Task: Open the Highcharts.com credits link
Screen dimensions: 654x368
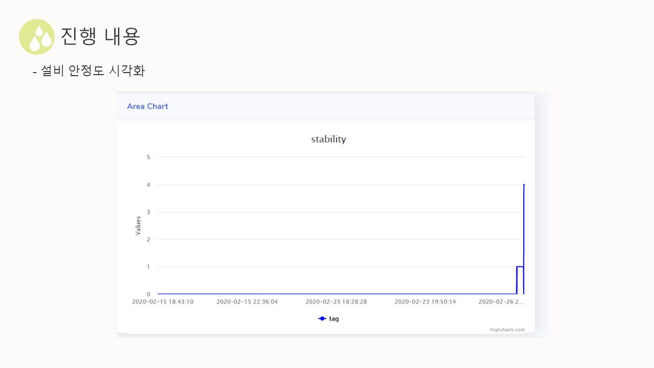Action: coord(507,330)
